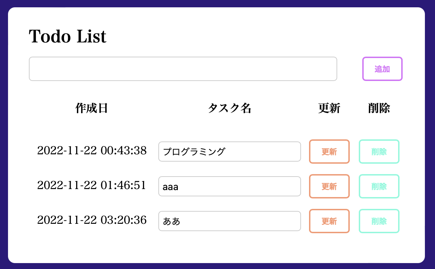The height and width of the screenshot is (269, 435).
Task: Click 削除 to delete the aaa task
Action: pyautogui.click(x=379, y=186)
